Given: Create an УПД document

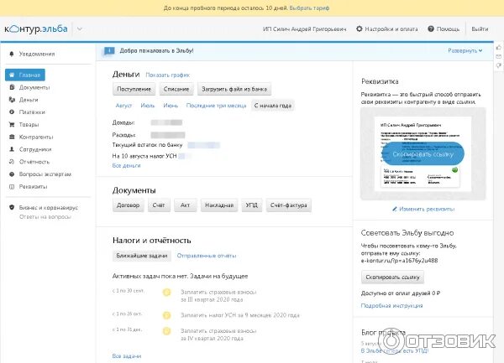Looking at the screenshot, I should [251, 205].
